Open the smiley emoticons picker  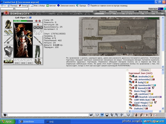tap(128, 115)
